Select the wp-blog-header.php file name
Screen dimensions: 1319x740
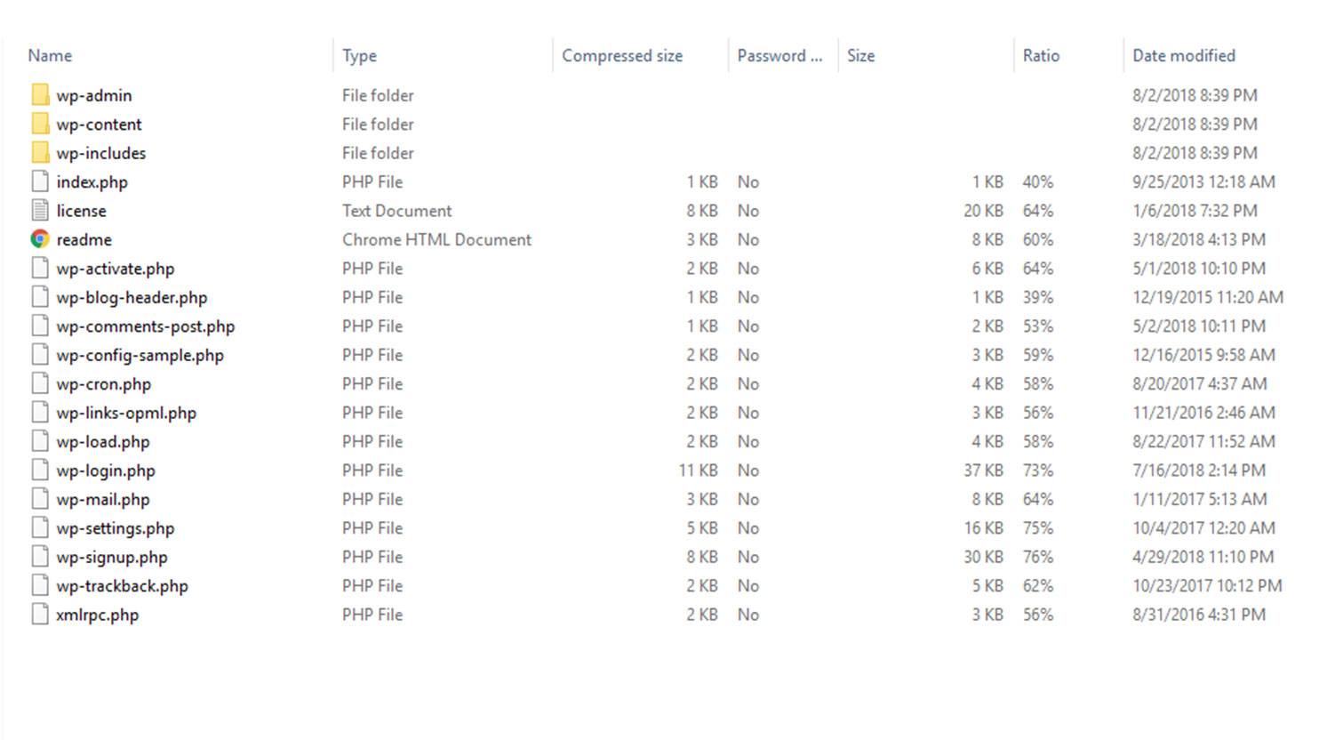pyautogui.click(x=132, y=298)
